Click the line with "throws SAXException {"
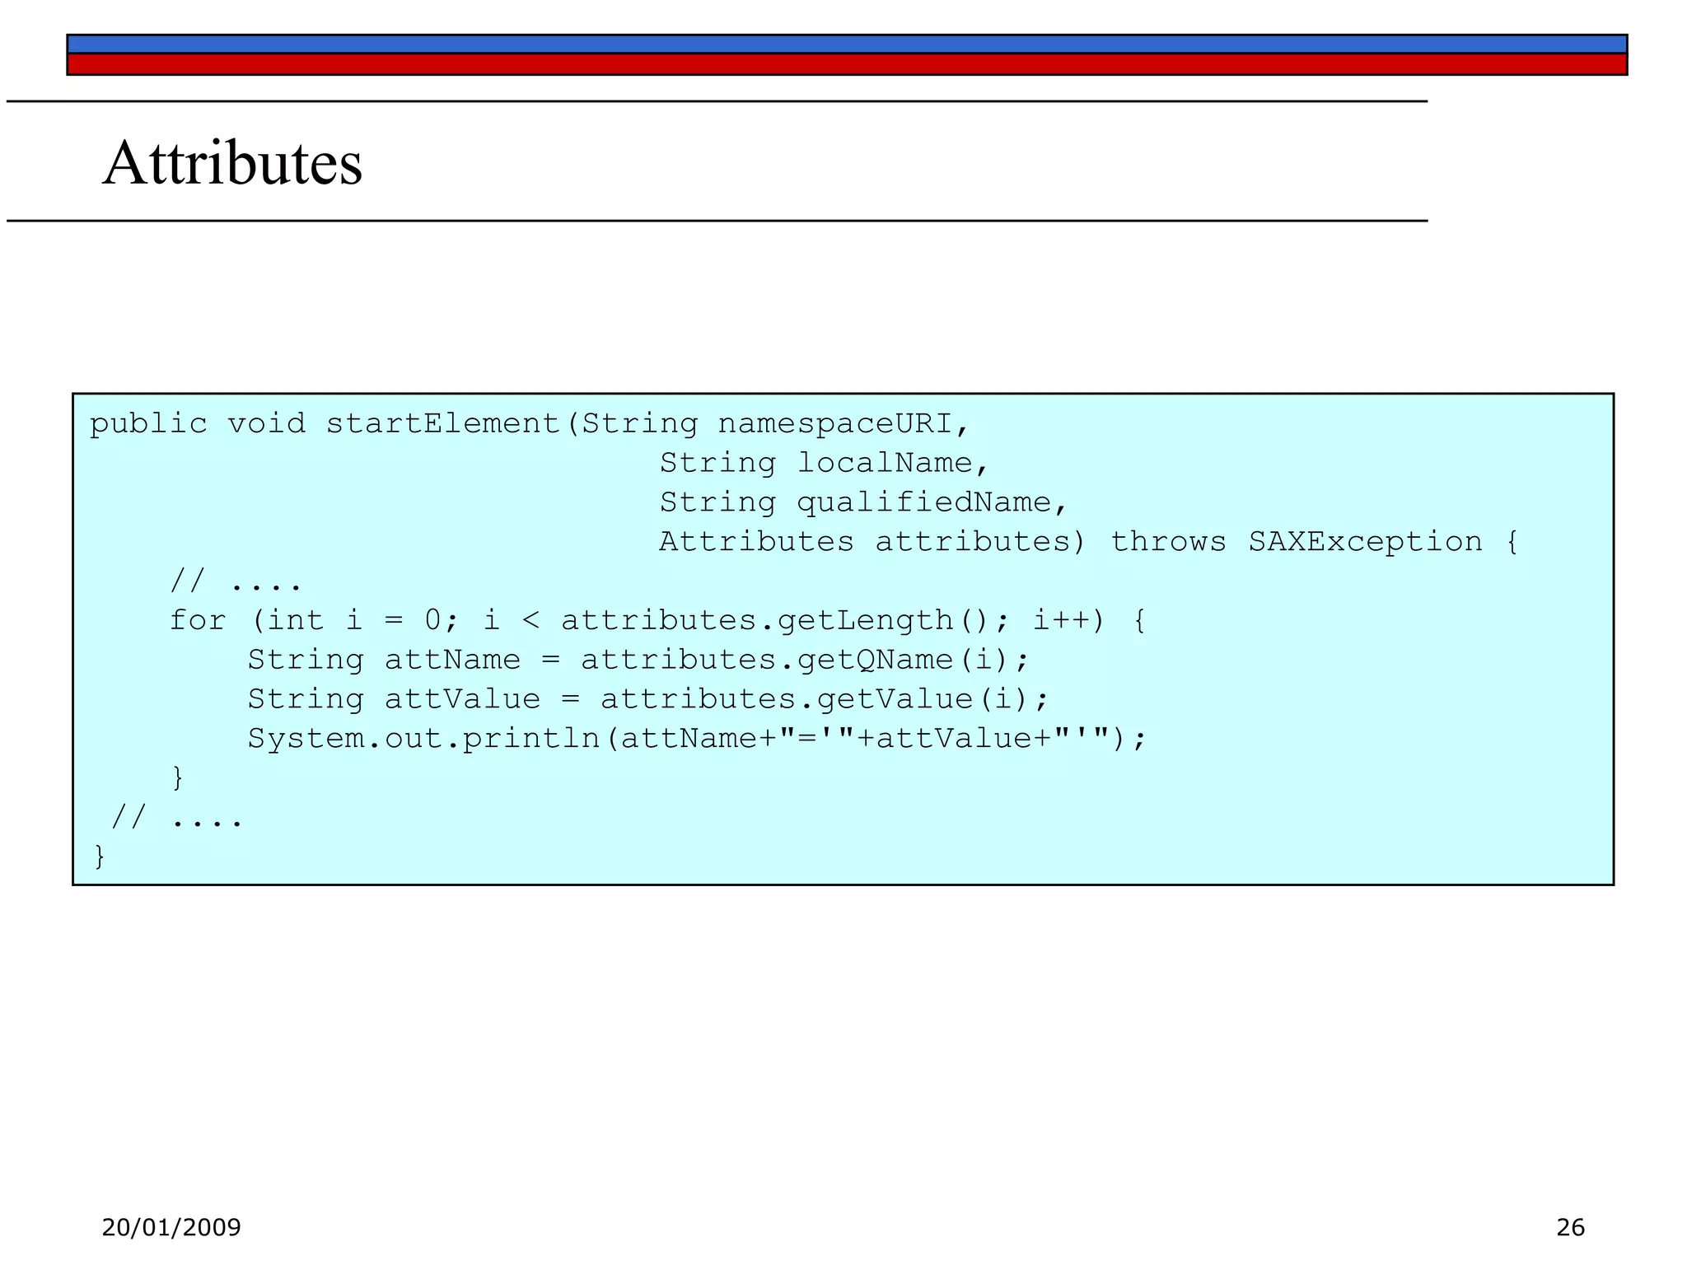The image size is (1687, 1265). (1089, 542)
